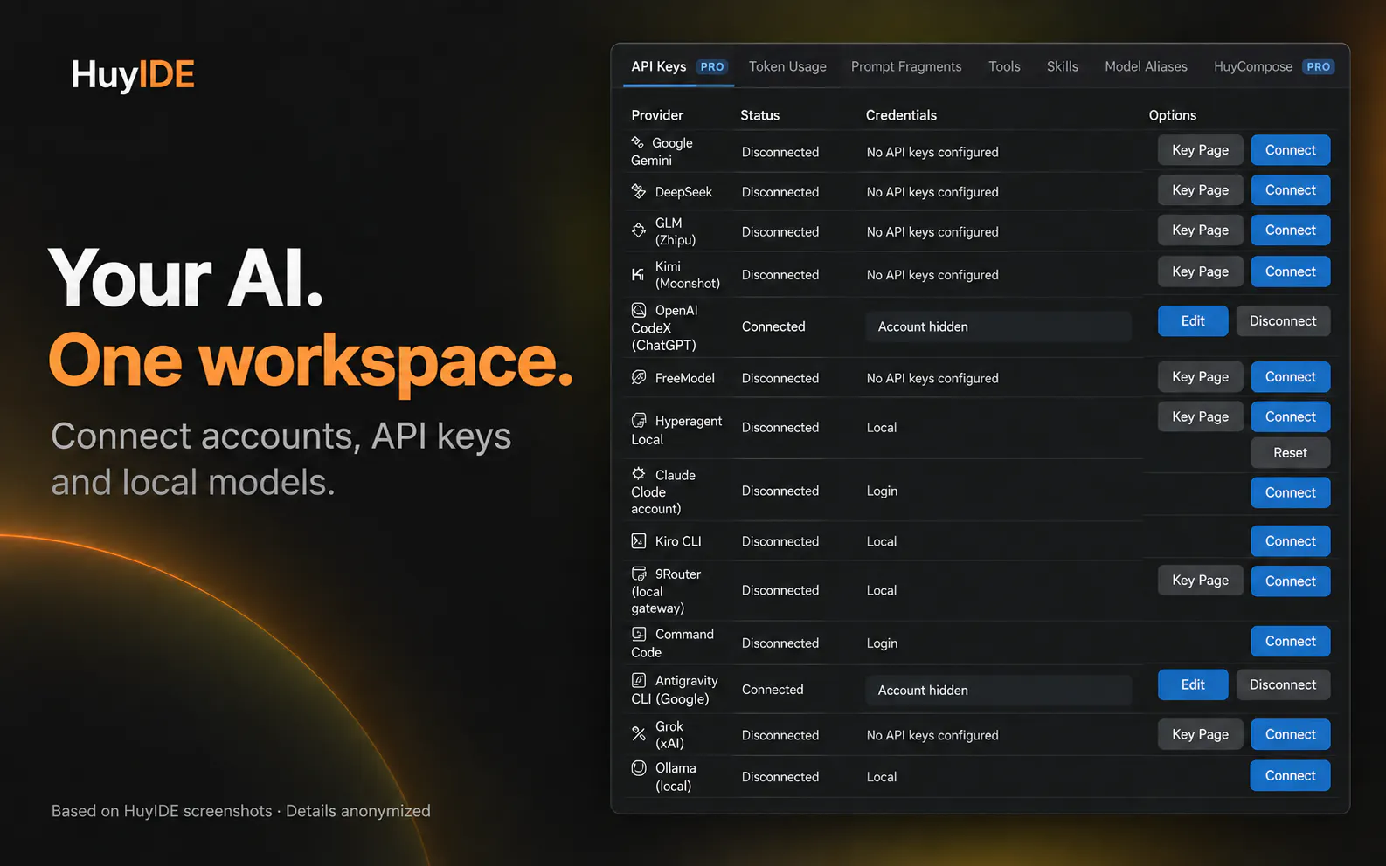
Task: Edit the Antigravity CLI account
Action: (x=1193, y=685)
